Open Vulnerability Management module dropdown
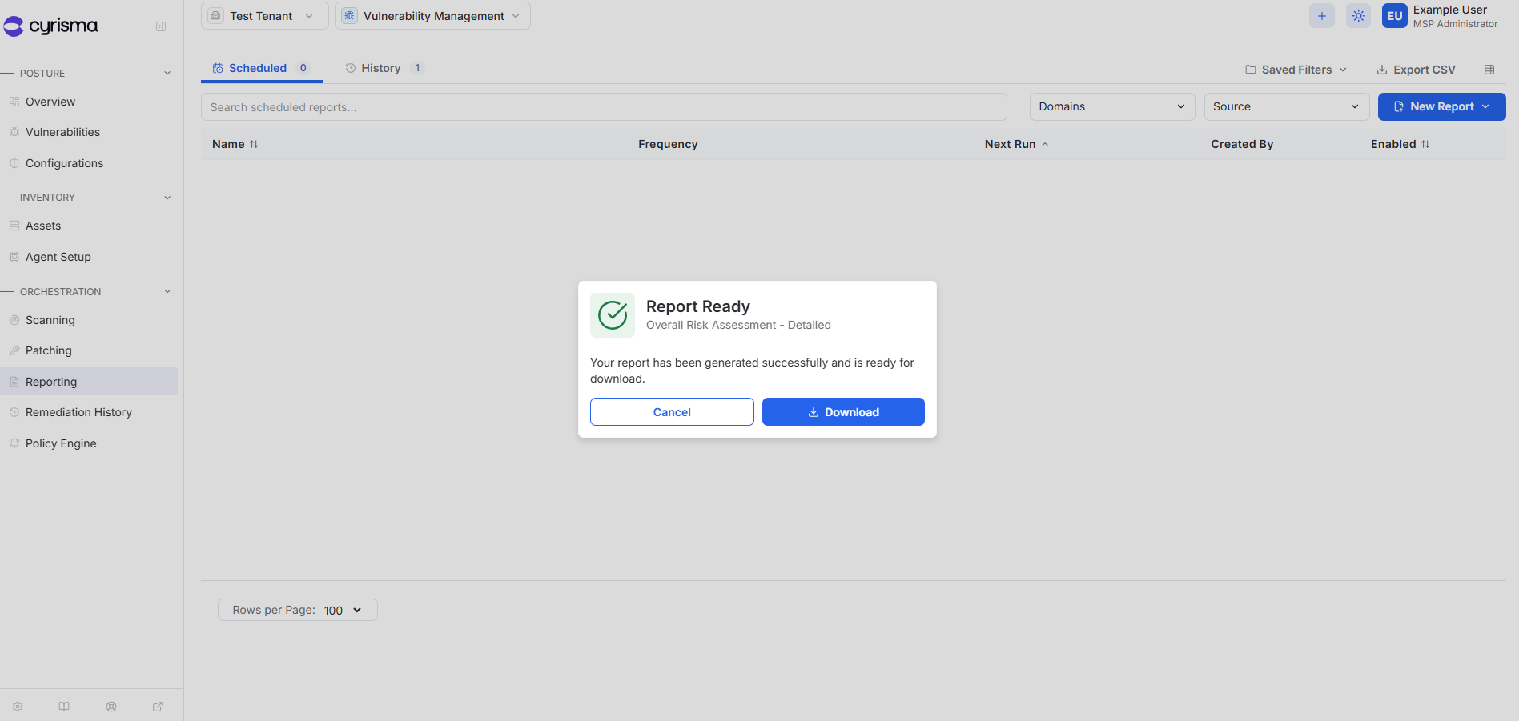1519x721 pixels. 432,16
